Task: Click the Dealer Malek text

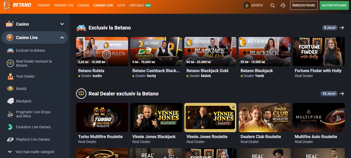Action: point(200,76)
